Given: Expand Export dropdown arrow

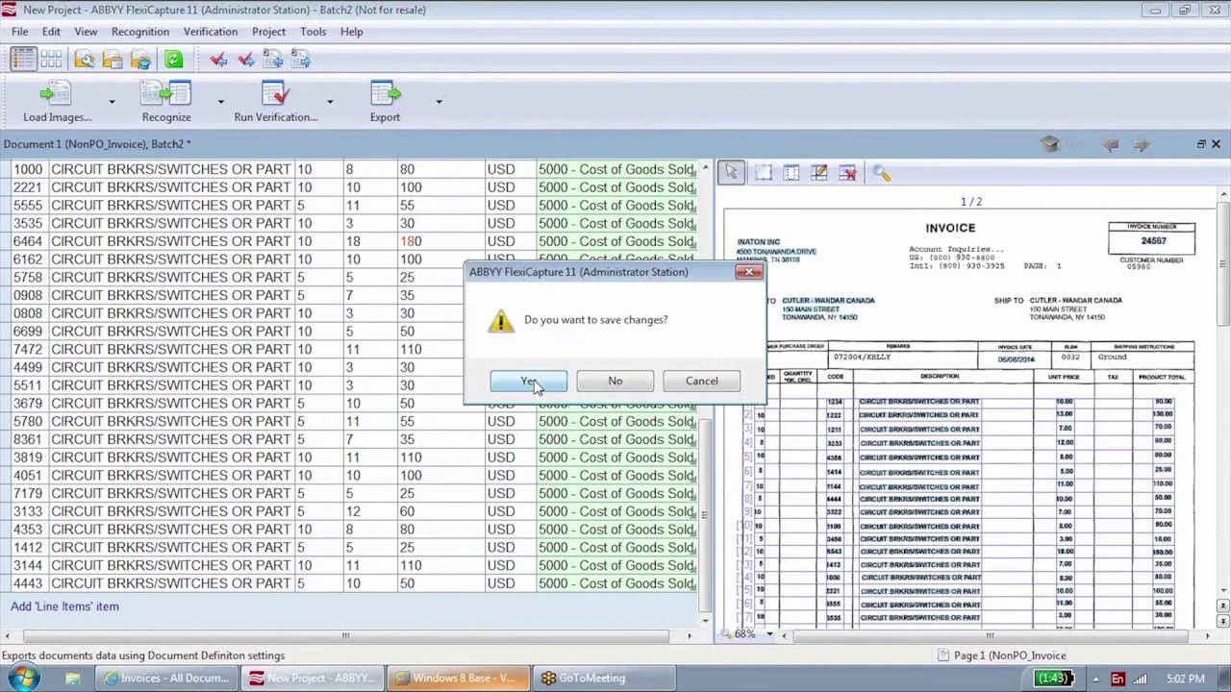Looking at the screenshot, I should click(439, 102).
